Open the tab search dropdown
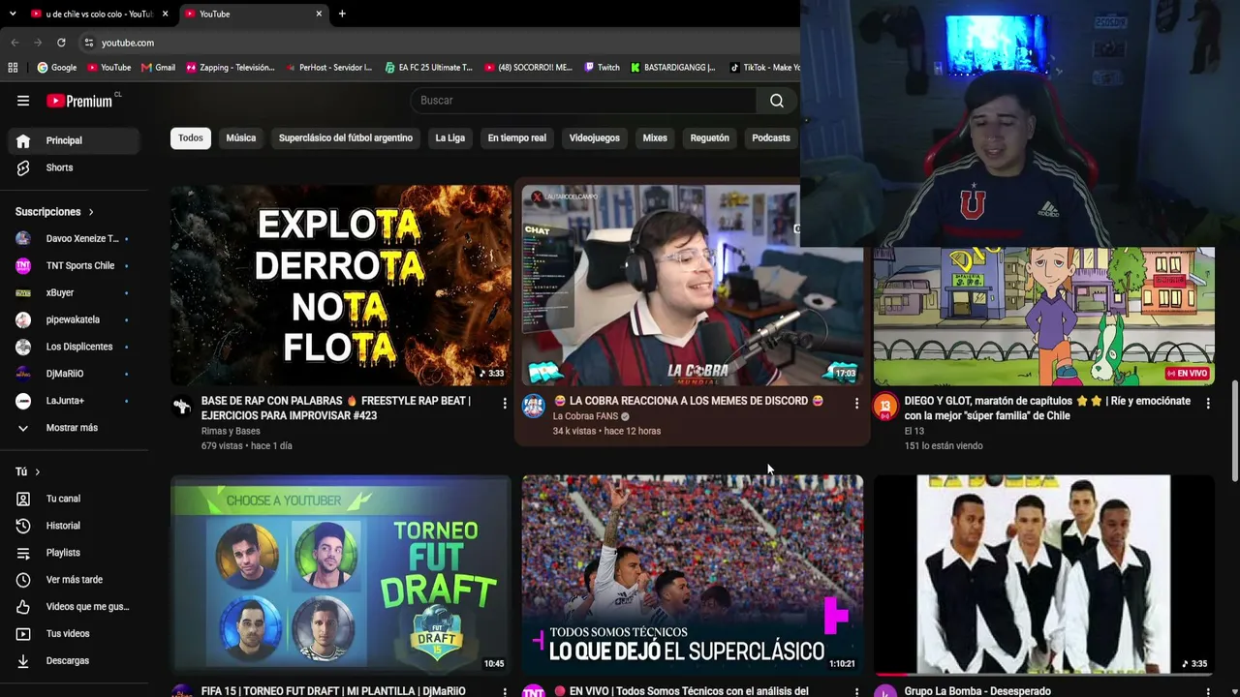 tap(13, 14)
